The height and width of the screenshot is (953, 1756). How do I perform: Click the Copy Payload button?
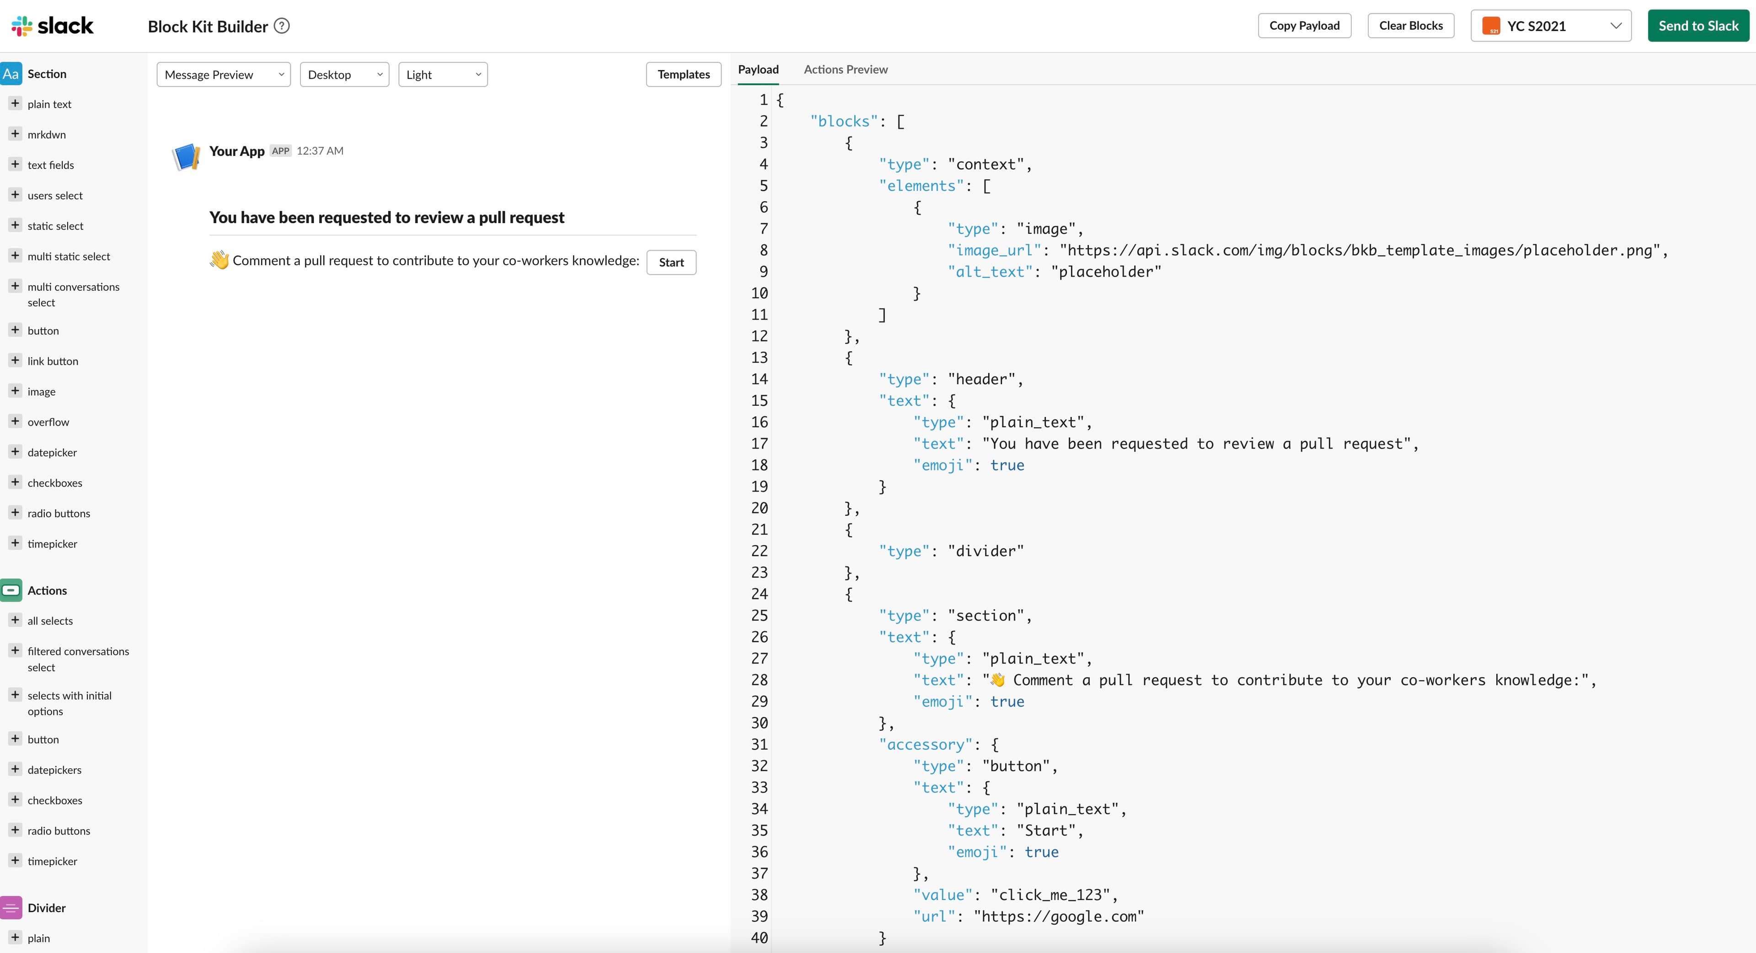coord(1304,26)
